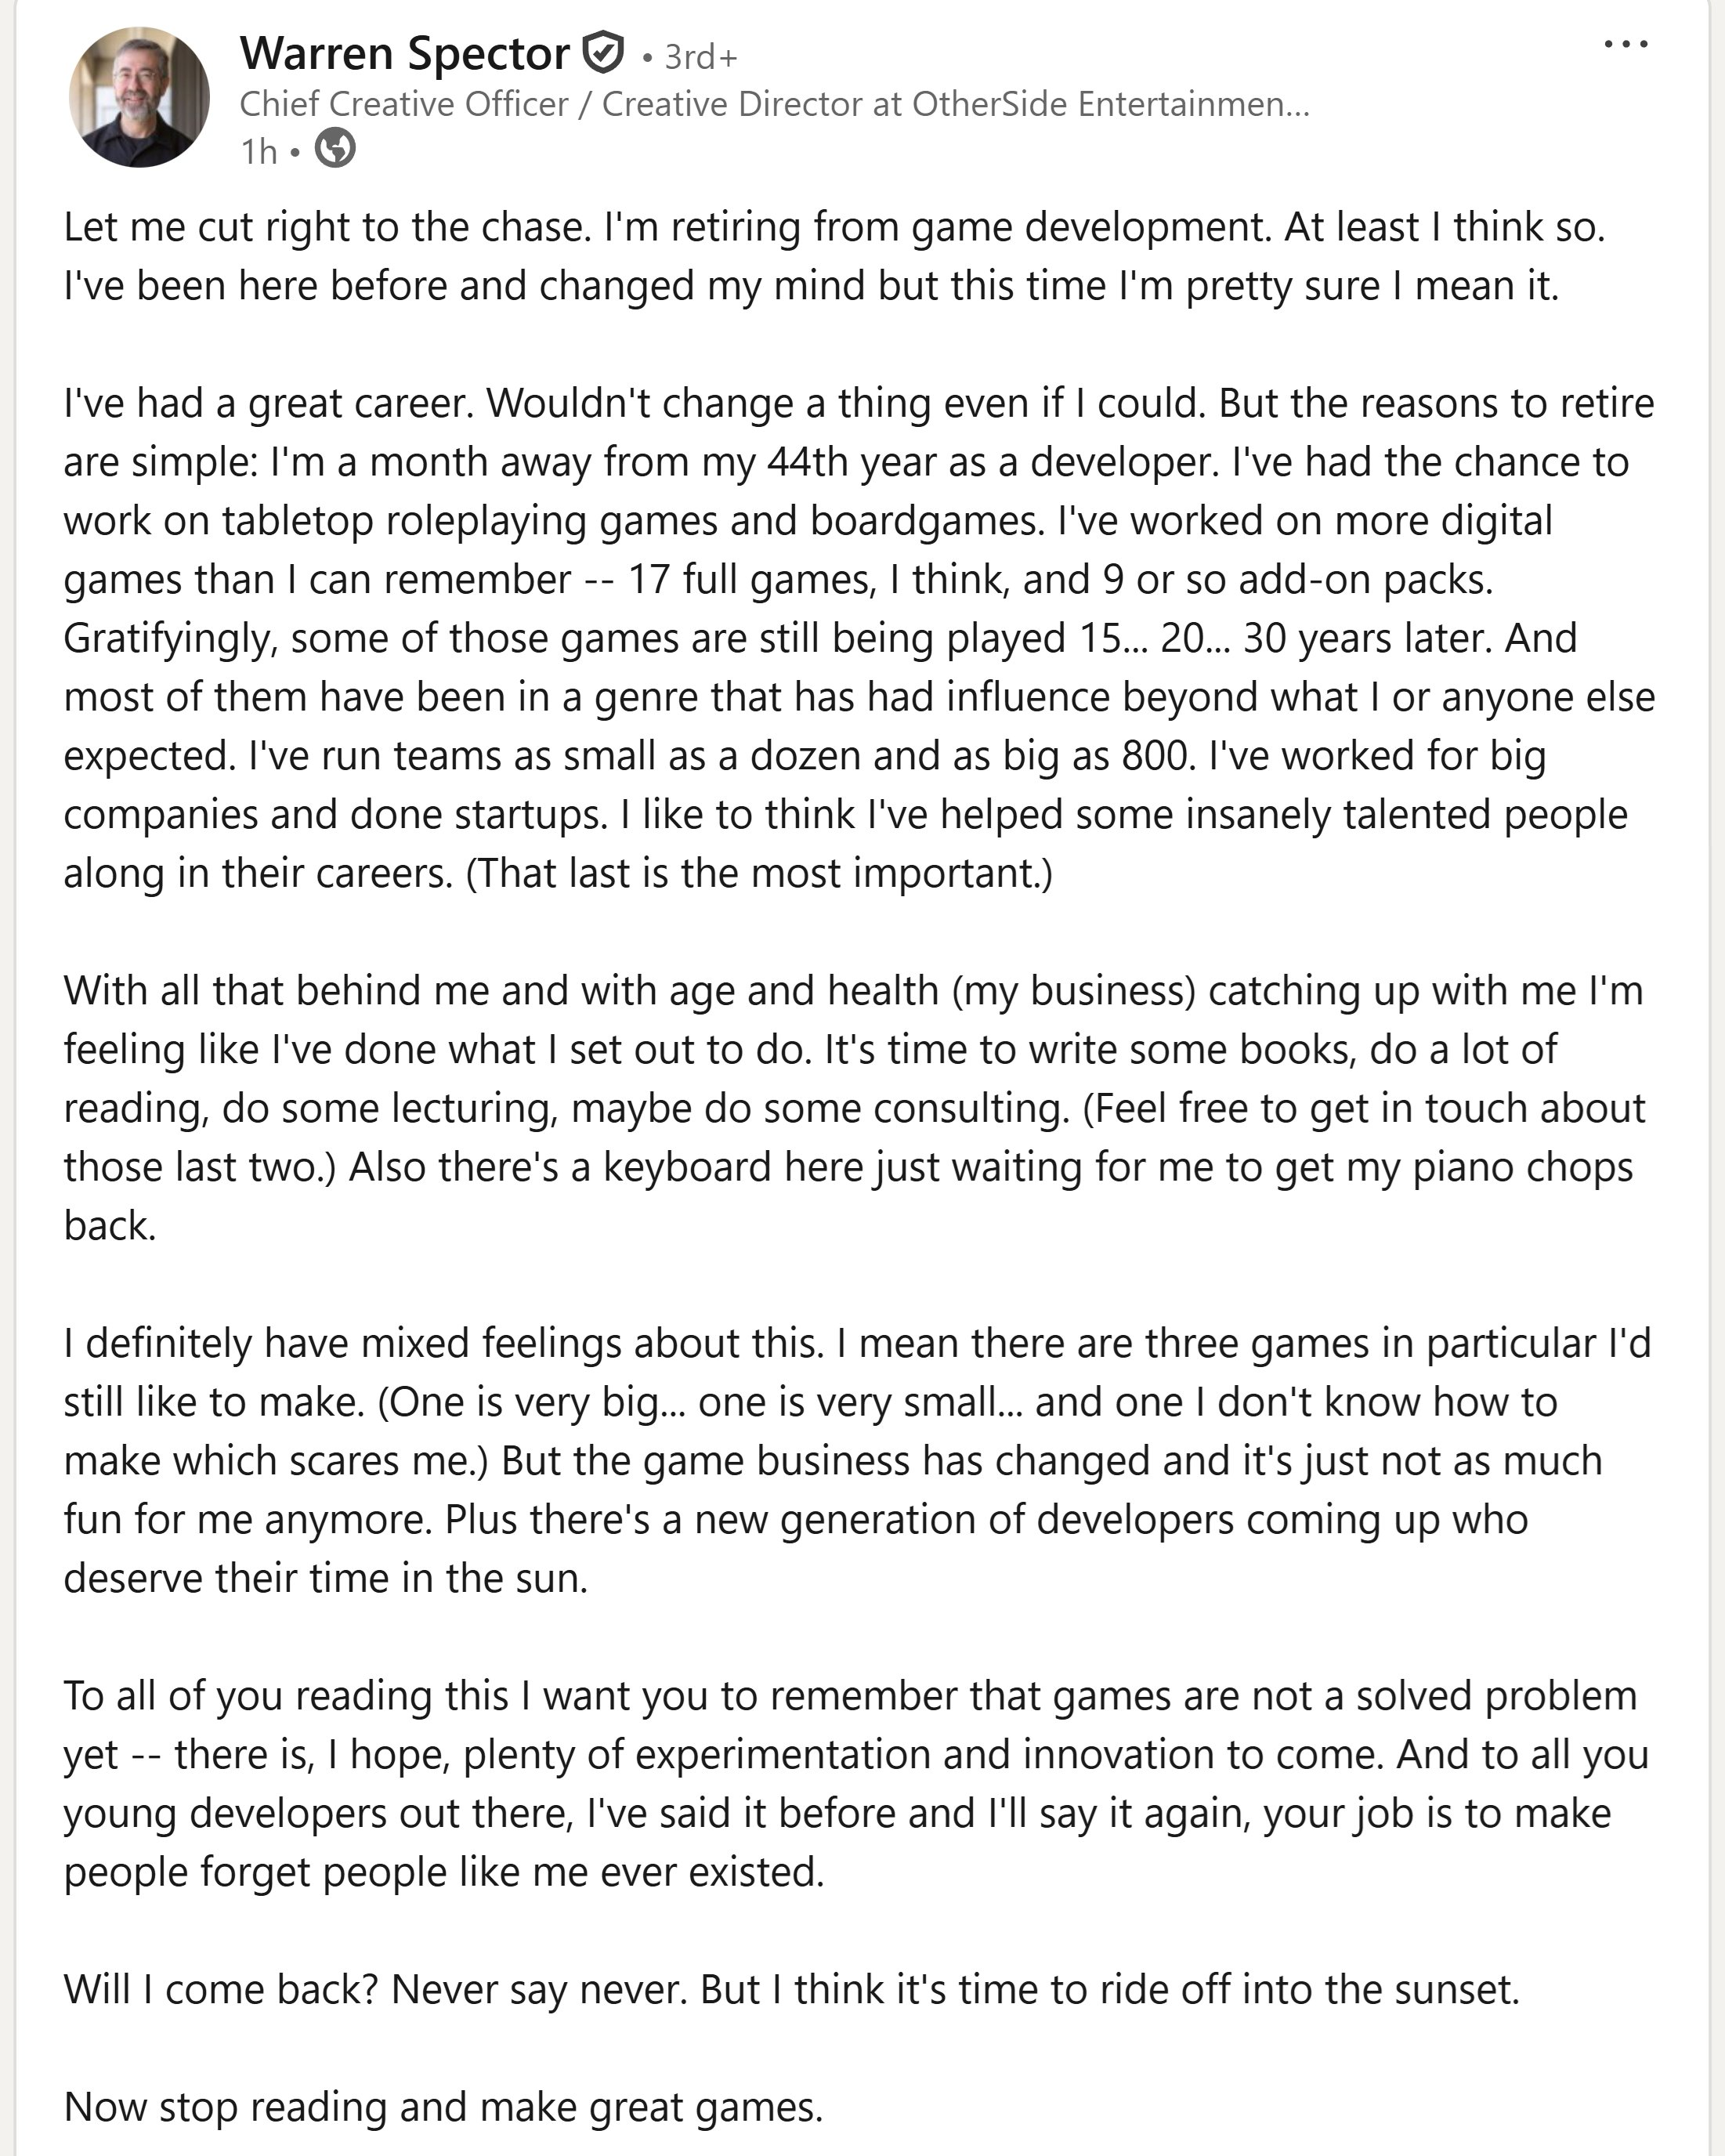Click the text 'people forget people like me ever existed.'
This screenshot has height=2156, width=1725.
coord(444,1871)
